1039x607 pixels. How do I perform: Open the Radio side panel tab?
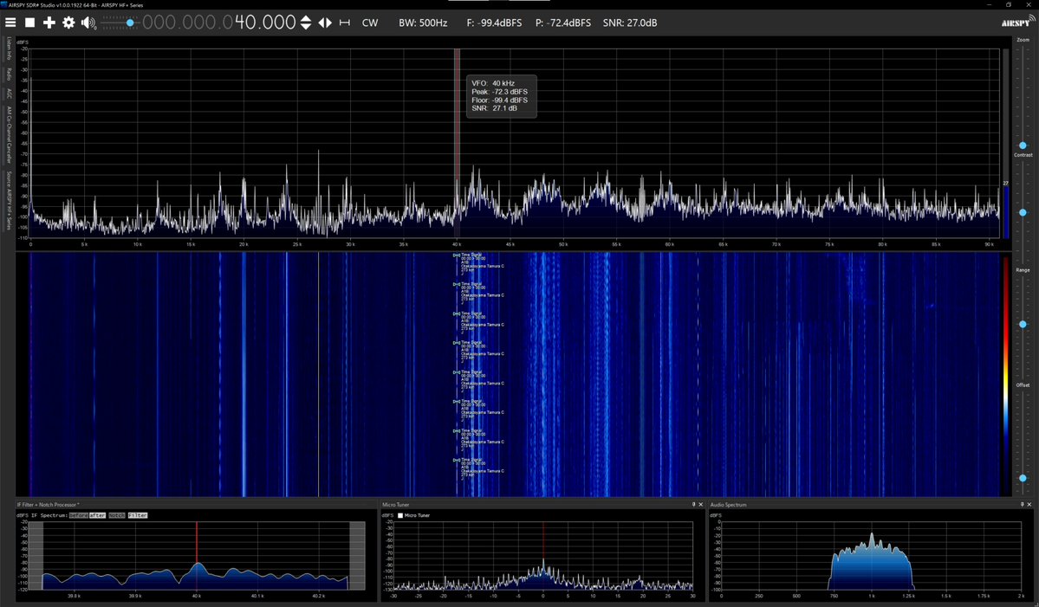click(9, 74)
